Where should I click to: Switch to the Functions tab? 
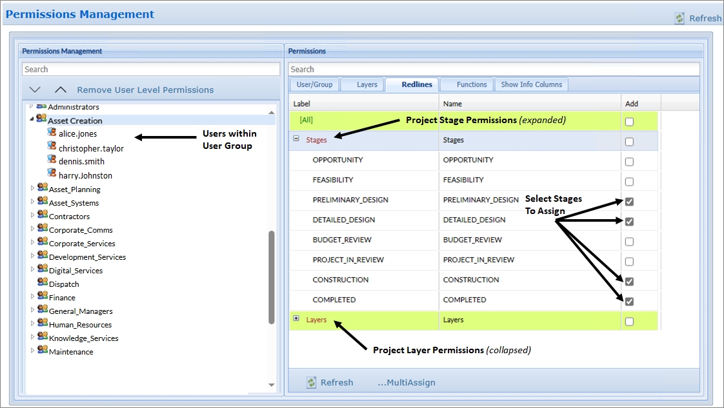click(471, 84)
